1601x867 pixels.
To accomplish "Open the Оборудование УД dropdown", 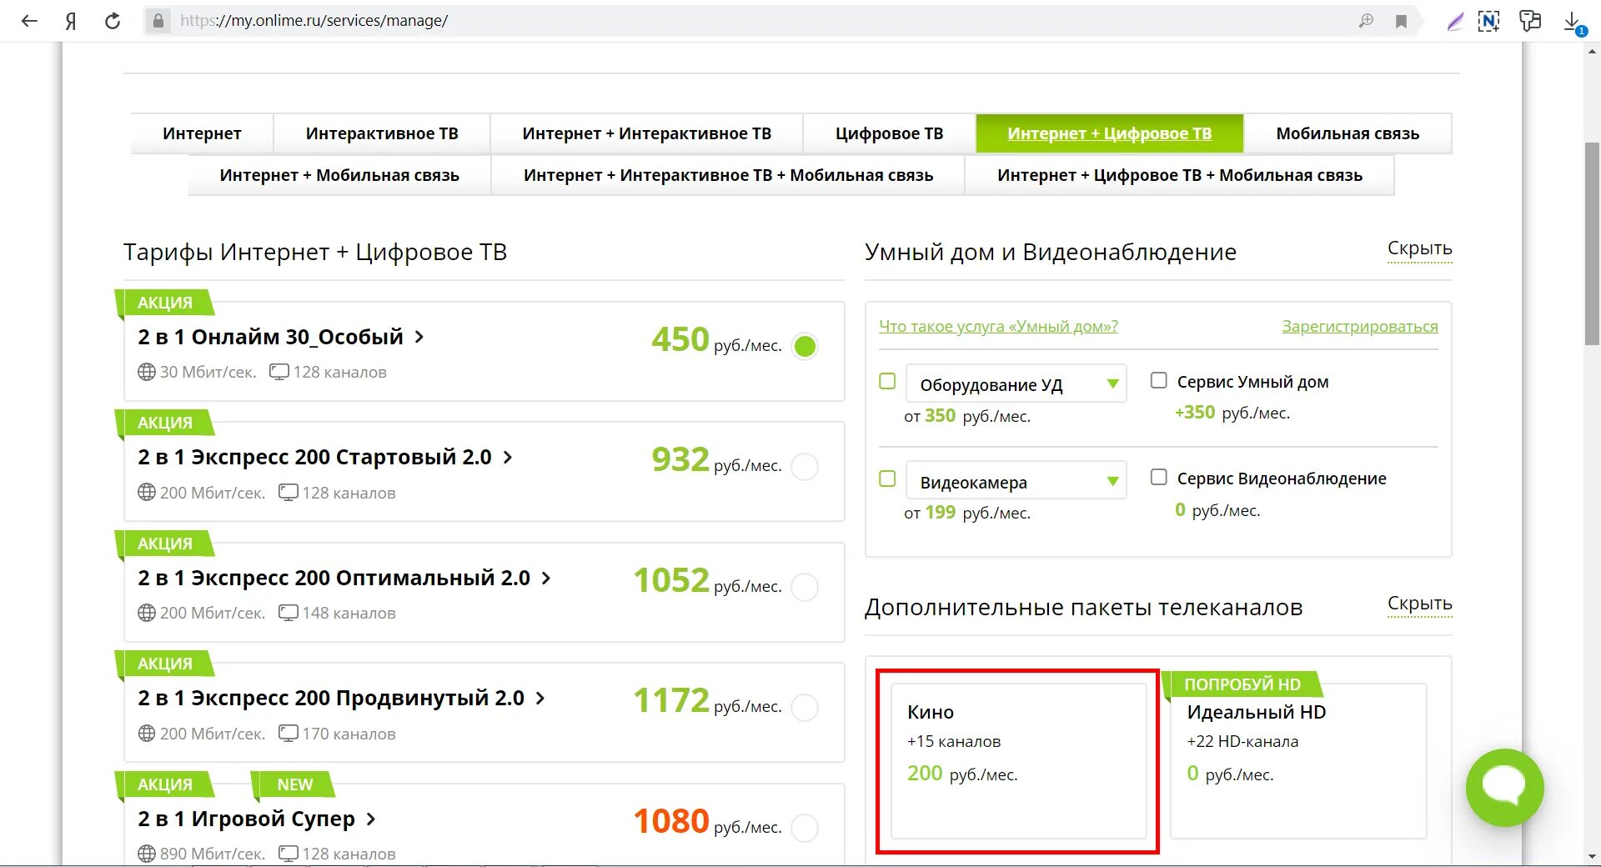I will pos(1016,383).
